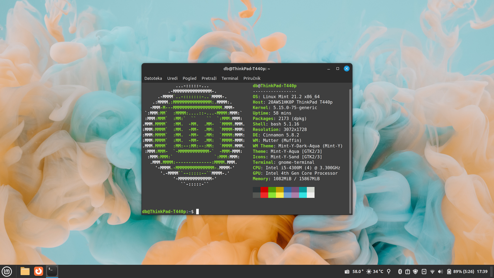
Task: Click the bright red color block
Action: (264, 195)
